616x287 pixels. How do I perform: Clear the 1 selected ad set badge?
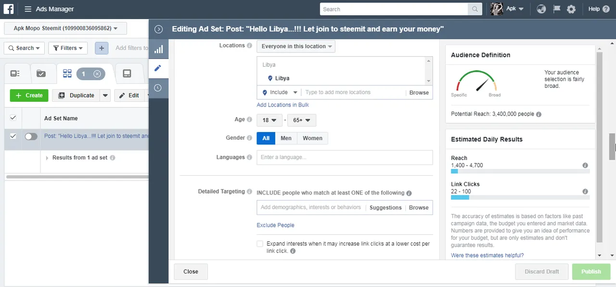tap(97, 74)
